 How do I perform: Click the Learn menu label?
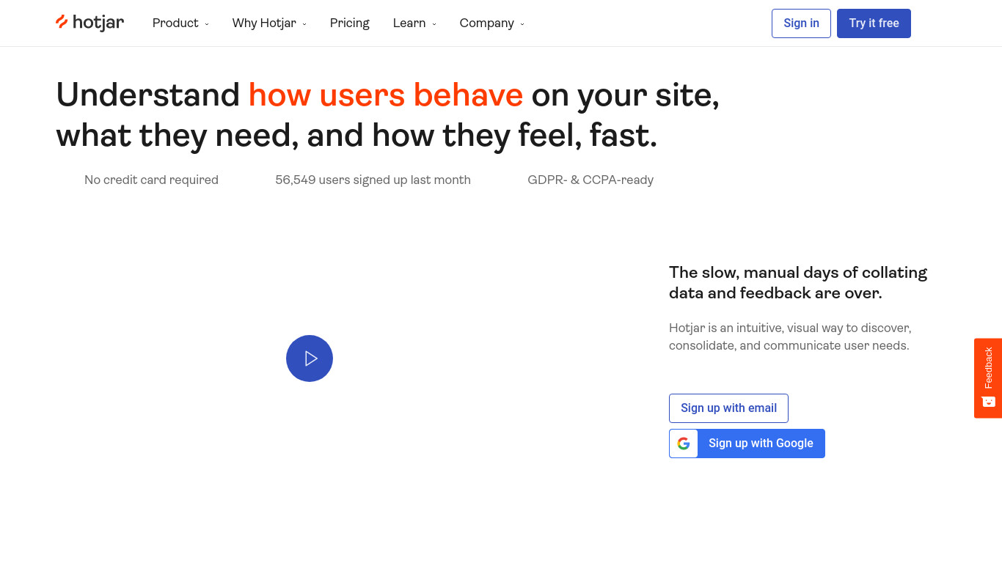coord(409,23)
